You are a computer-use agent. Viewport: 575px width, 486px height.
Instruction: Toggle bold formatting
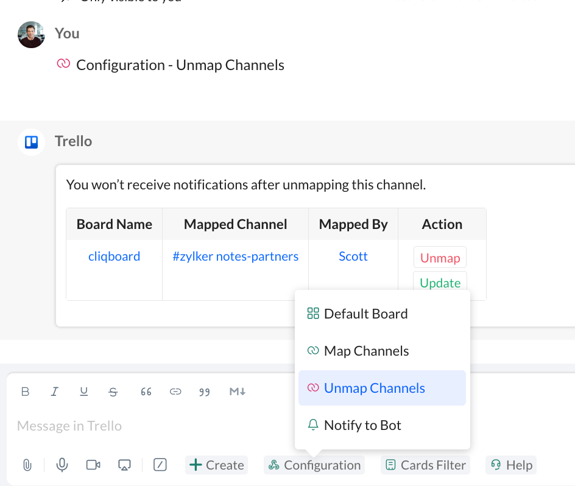26,392
